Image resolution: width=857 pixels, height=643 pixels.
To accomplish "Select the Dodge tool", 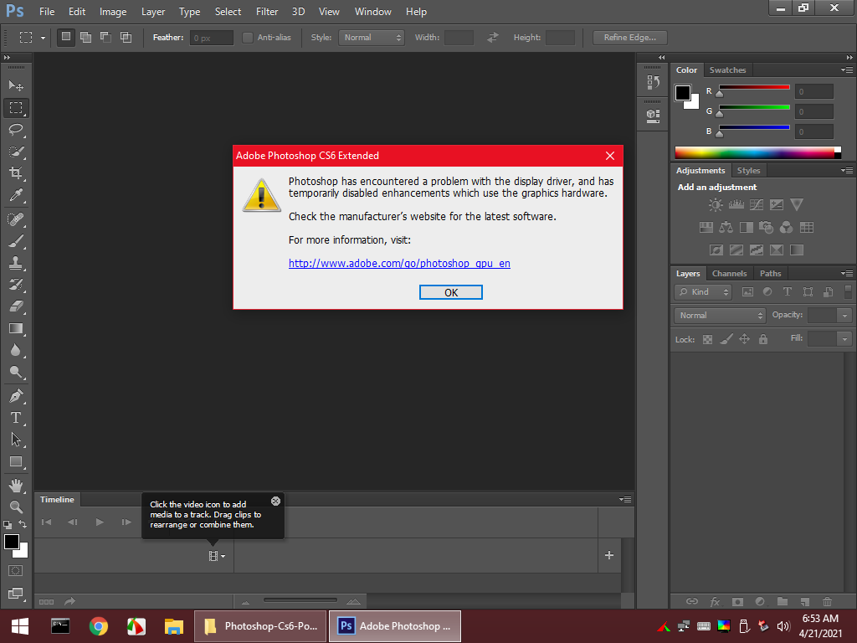I will (16, 373).
